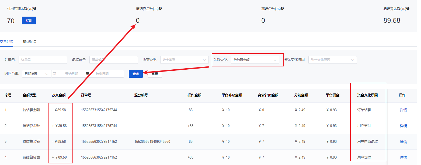This screenshot has height=165, width=421.
Task: Focus the 订单号 input field
Action: click(43, 60)
